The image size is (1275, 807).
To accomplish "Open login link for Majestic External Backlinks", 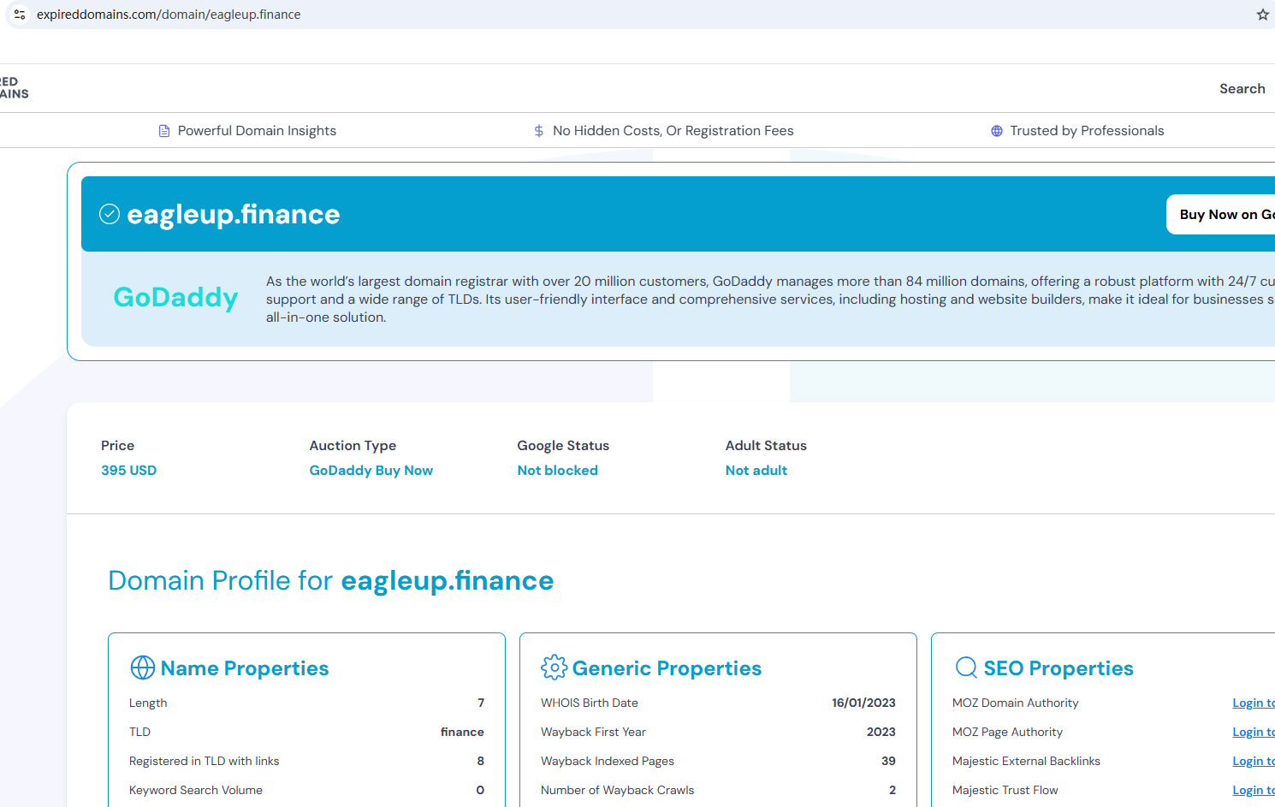I will click(1254, 762).
